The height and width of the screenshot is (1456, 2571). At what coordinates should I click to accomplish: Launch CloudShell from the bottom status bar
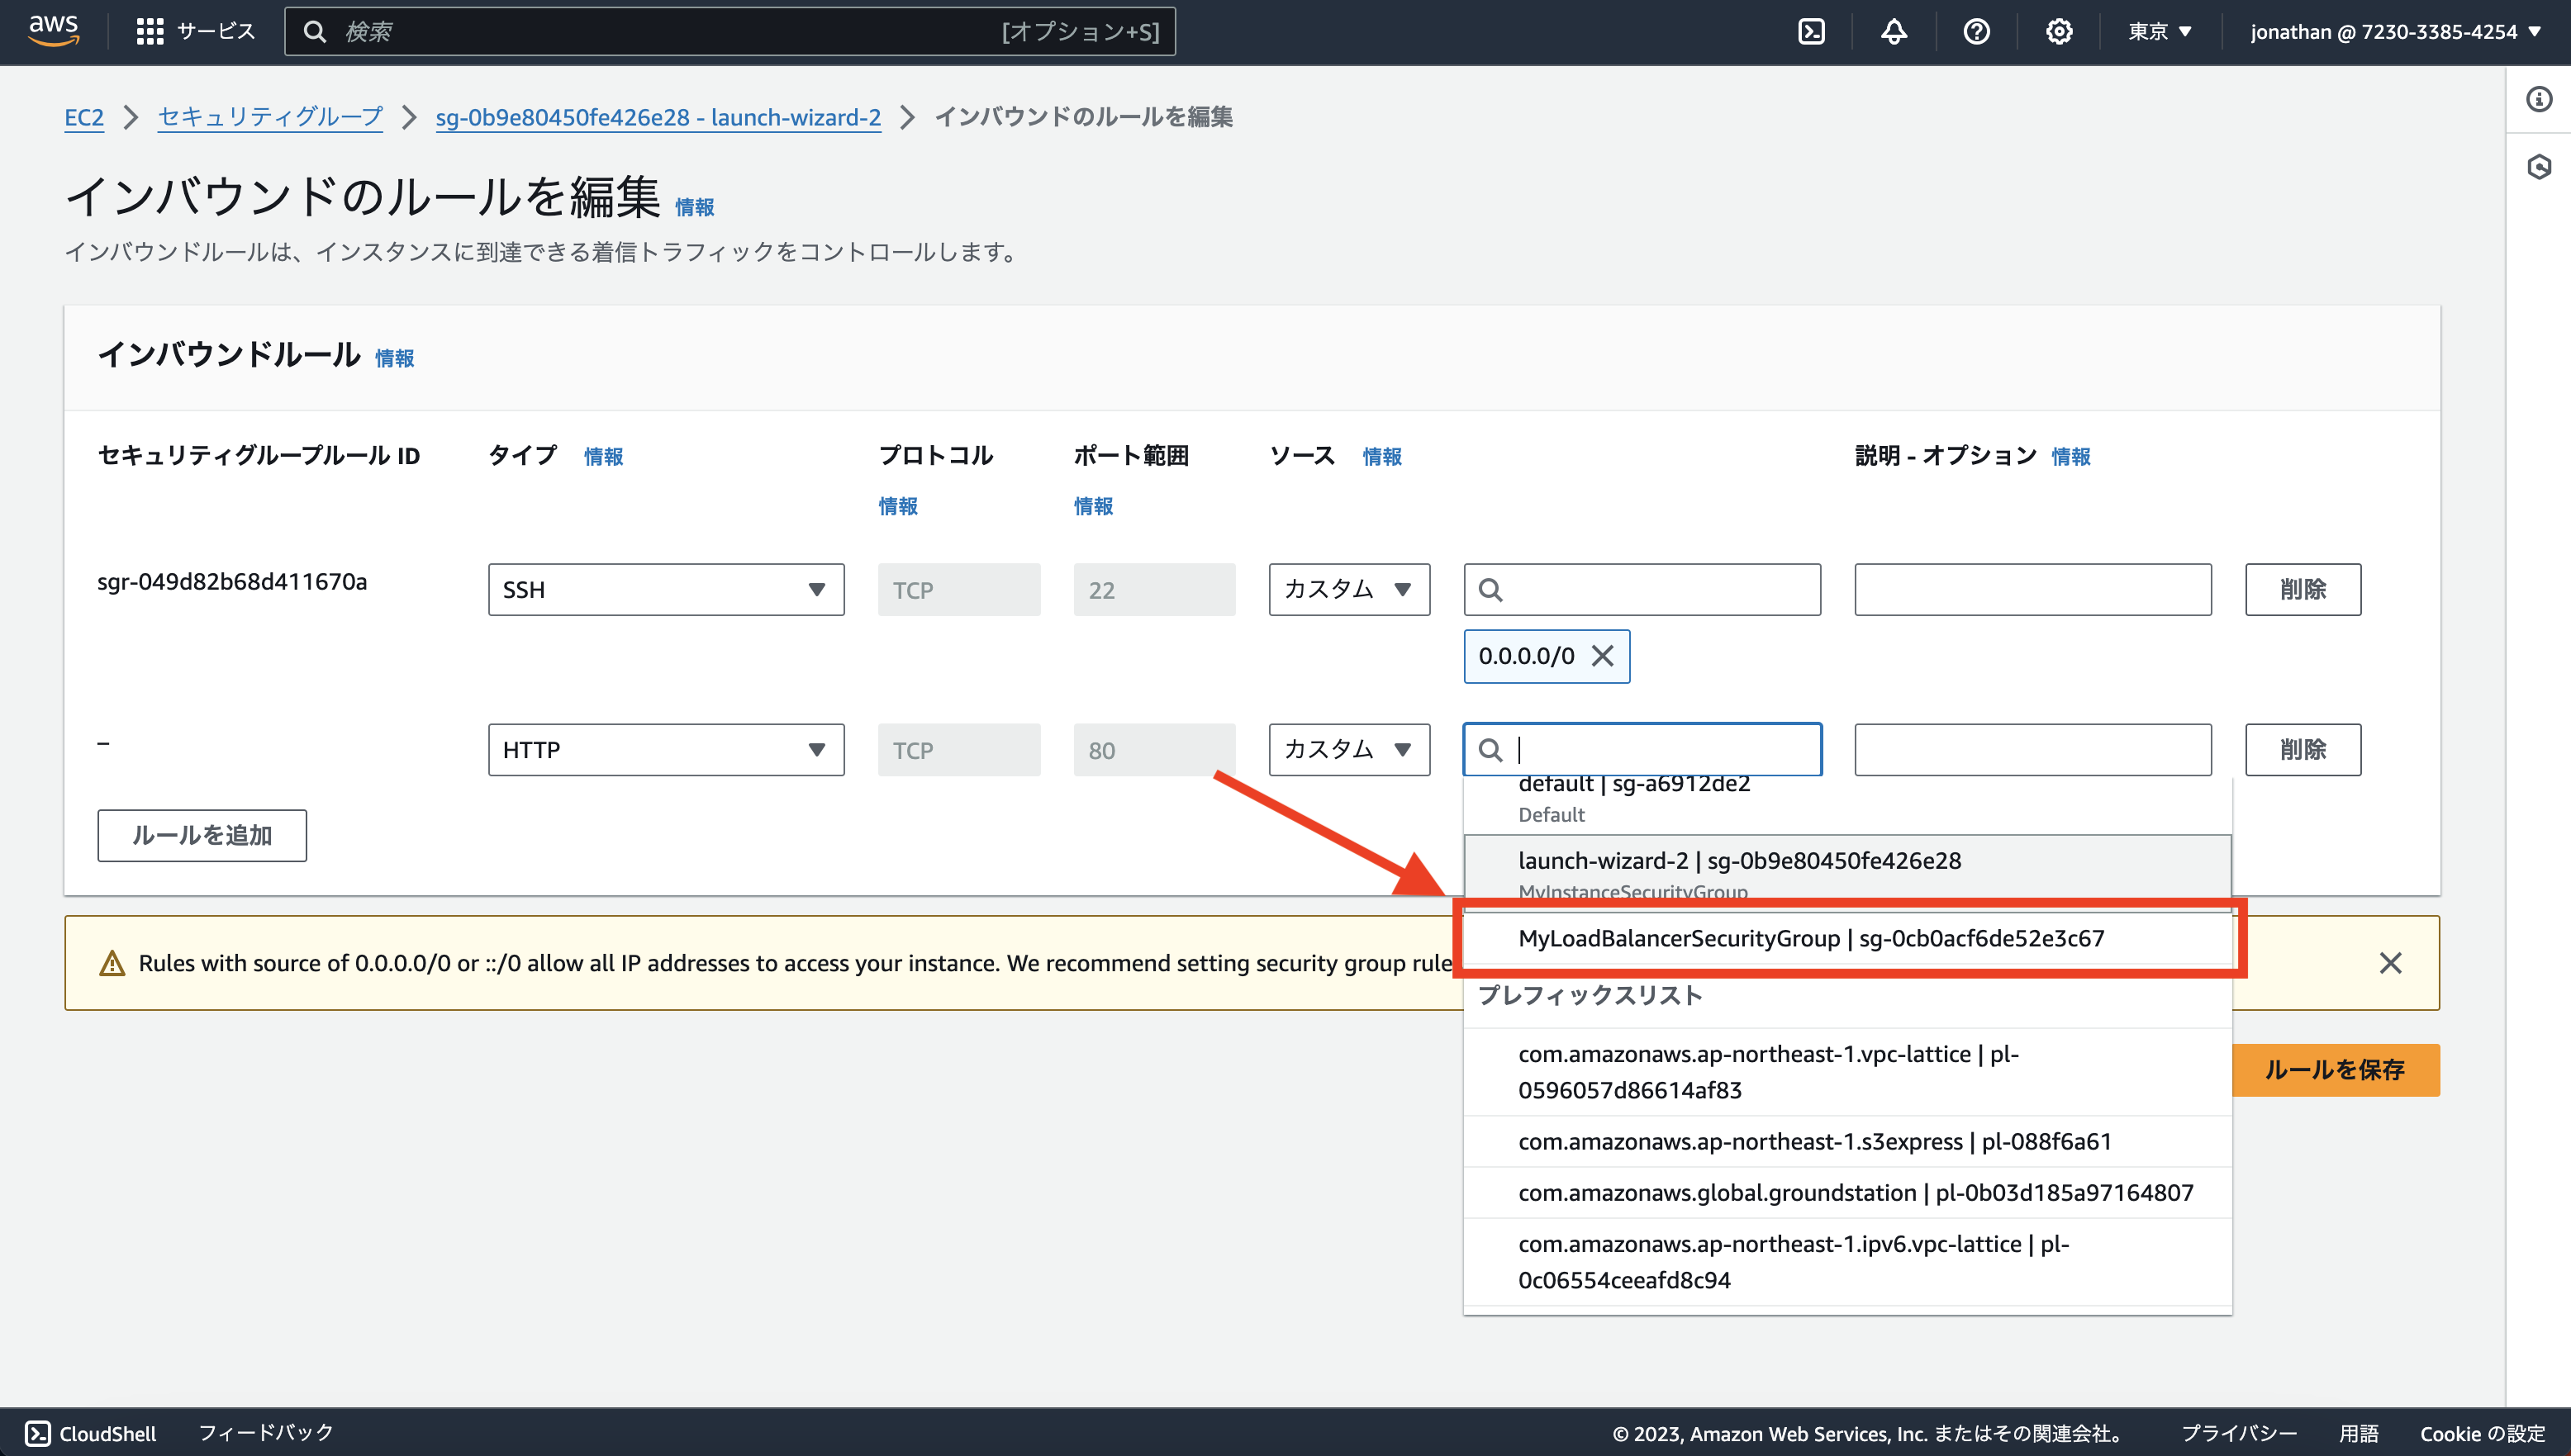pos(90,1433)
